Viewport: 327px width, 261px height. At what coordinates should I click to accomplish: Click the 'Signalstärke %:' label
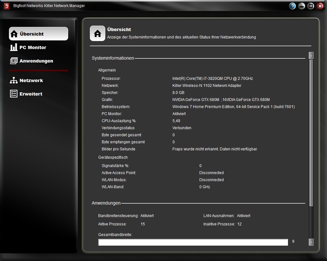point(115,166)
